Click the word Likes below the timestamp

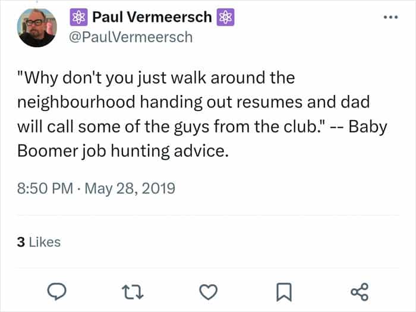pos(44,242)
